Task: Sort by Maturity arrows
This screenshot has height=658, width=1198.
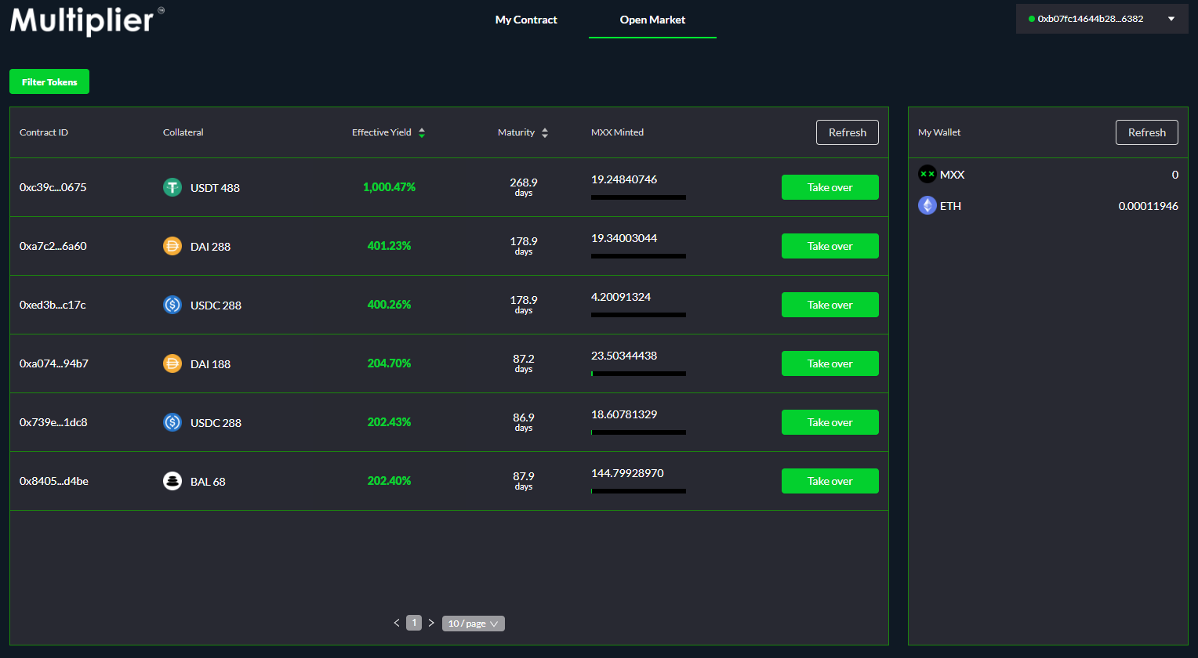Action: (x=545, y=133)
